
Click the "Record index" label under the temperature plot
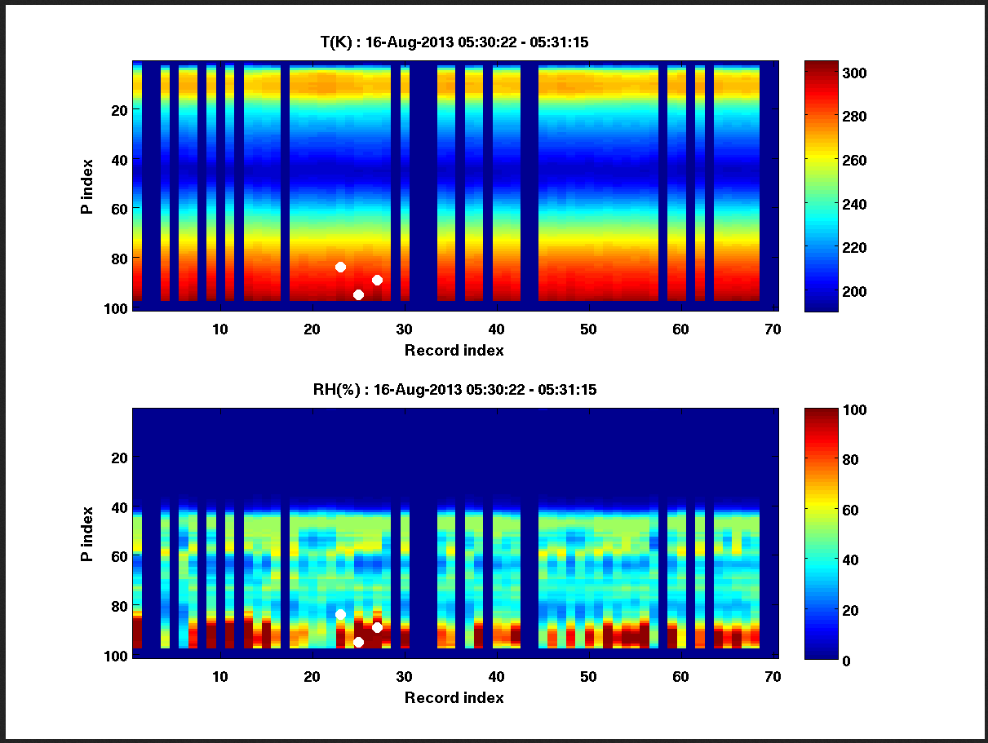tap(454, 351)
